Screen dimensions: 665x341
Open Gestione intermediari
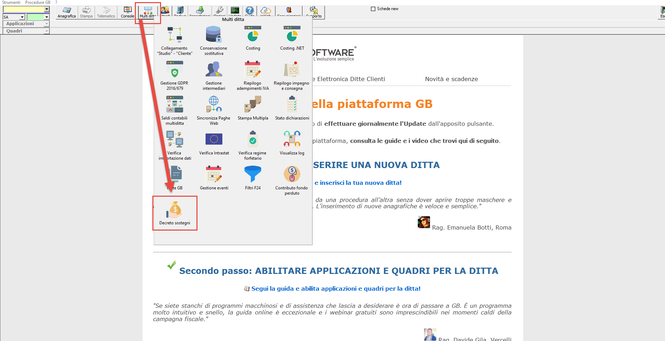click(x=214, y=75)
